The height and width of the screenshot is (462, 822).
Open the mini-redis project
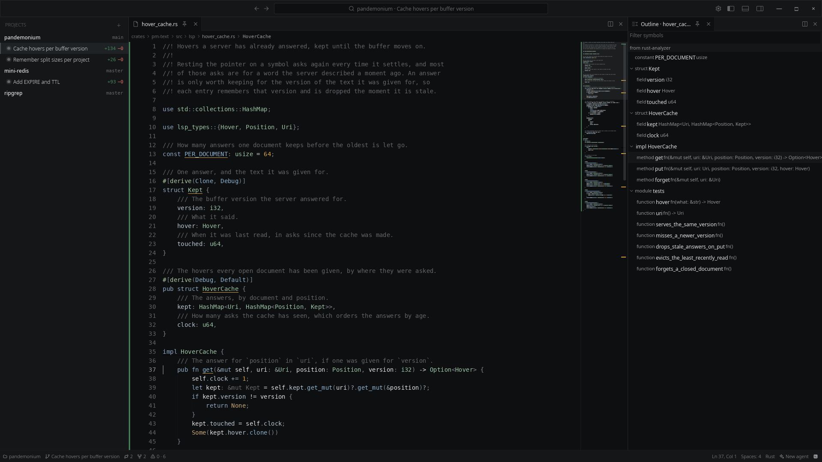coord(64,71)
